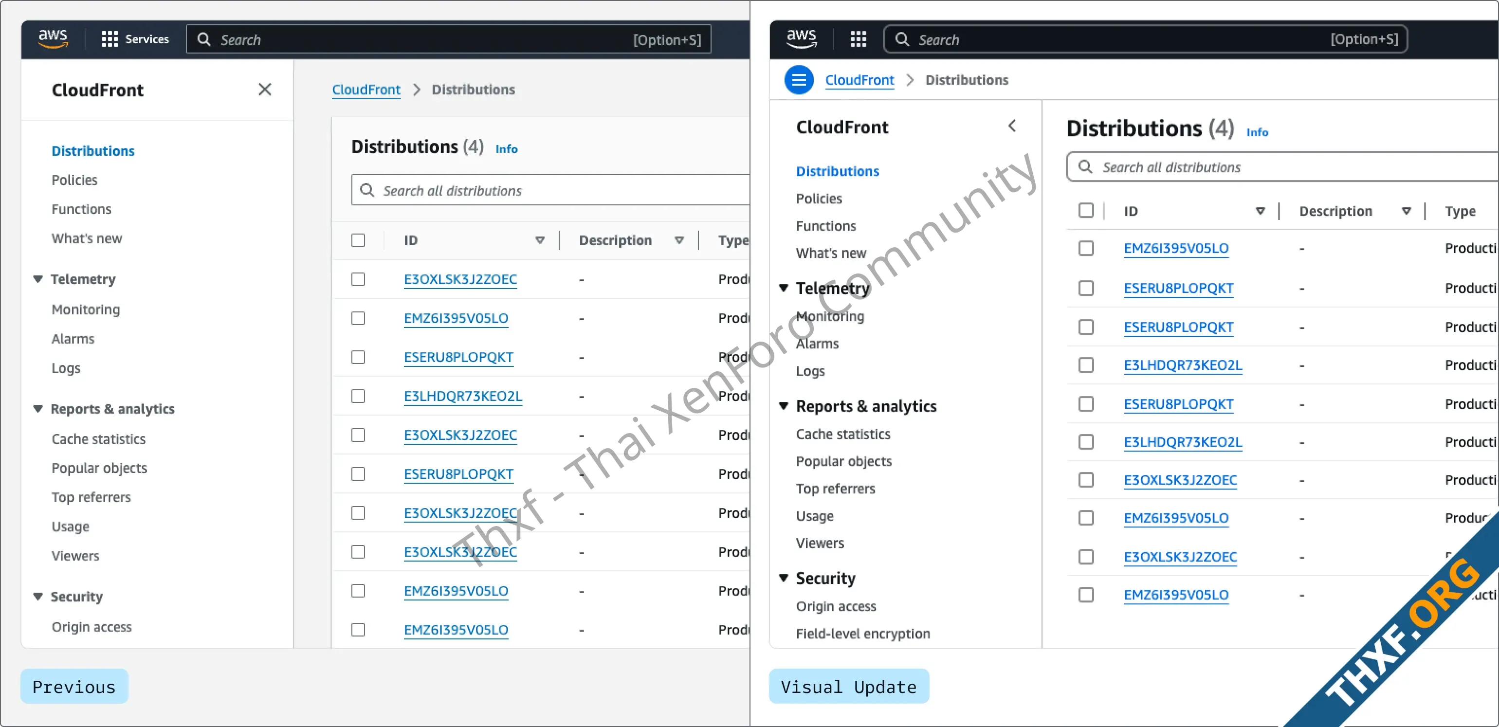Open first EMZ6I395V05LO link in Previous table
Screen dimensions: 1499x727
point(456,318)
